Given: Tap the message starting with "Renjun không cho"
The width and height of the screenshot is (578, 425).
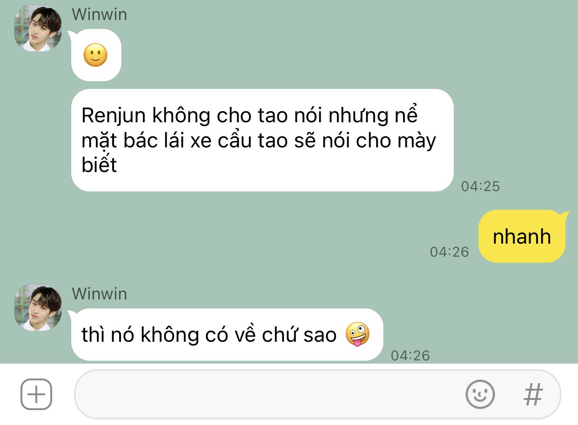Looking at the screenshot, I should [262, 140].
